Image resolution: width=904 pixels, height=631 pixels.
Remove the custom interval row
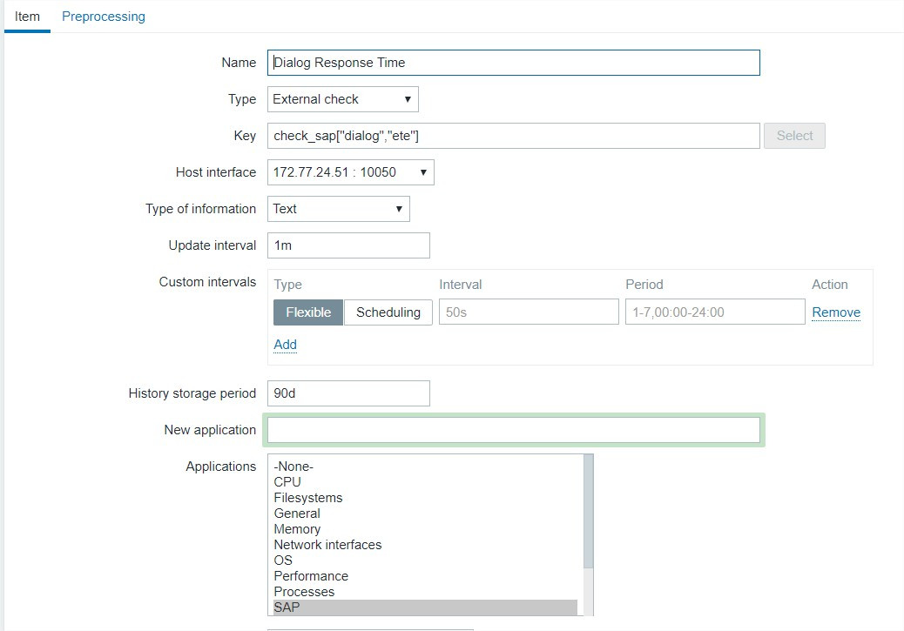click(x=836, y=312)
